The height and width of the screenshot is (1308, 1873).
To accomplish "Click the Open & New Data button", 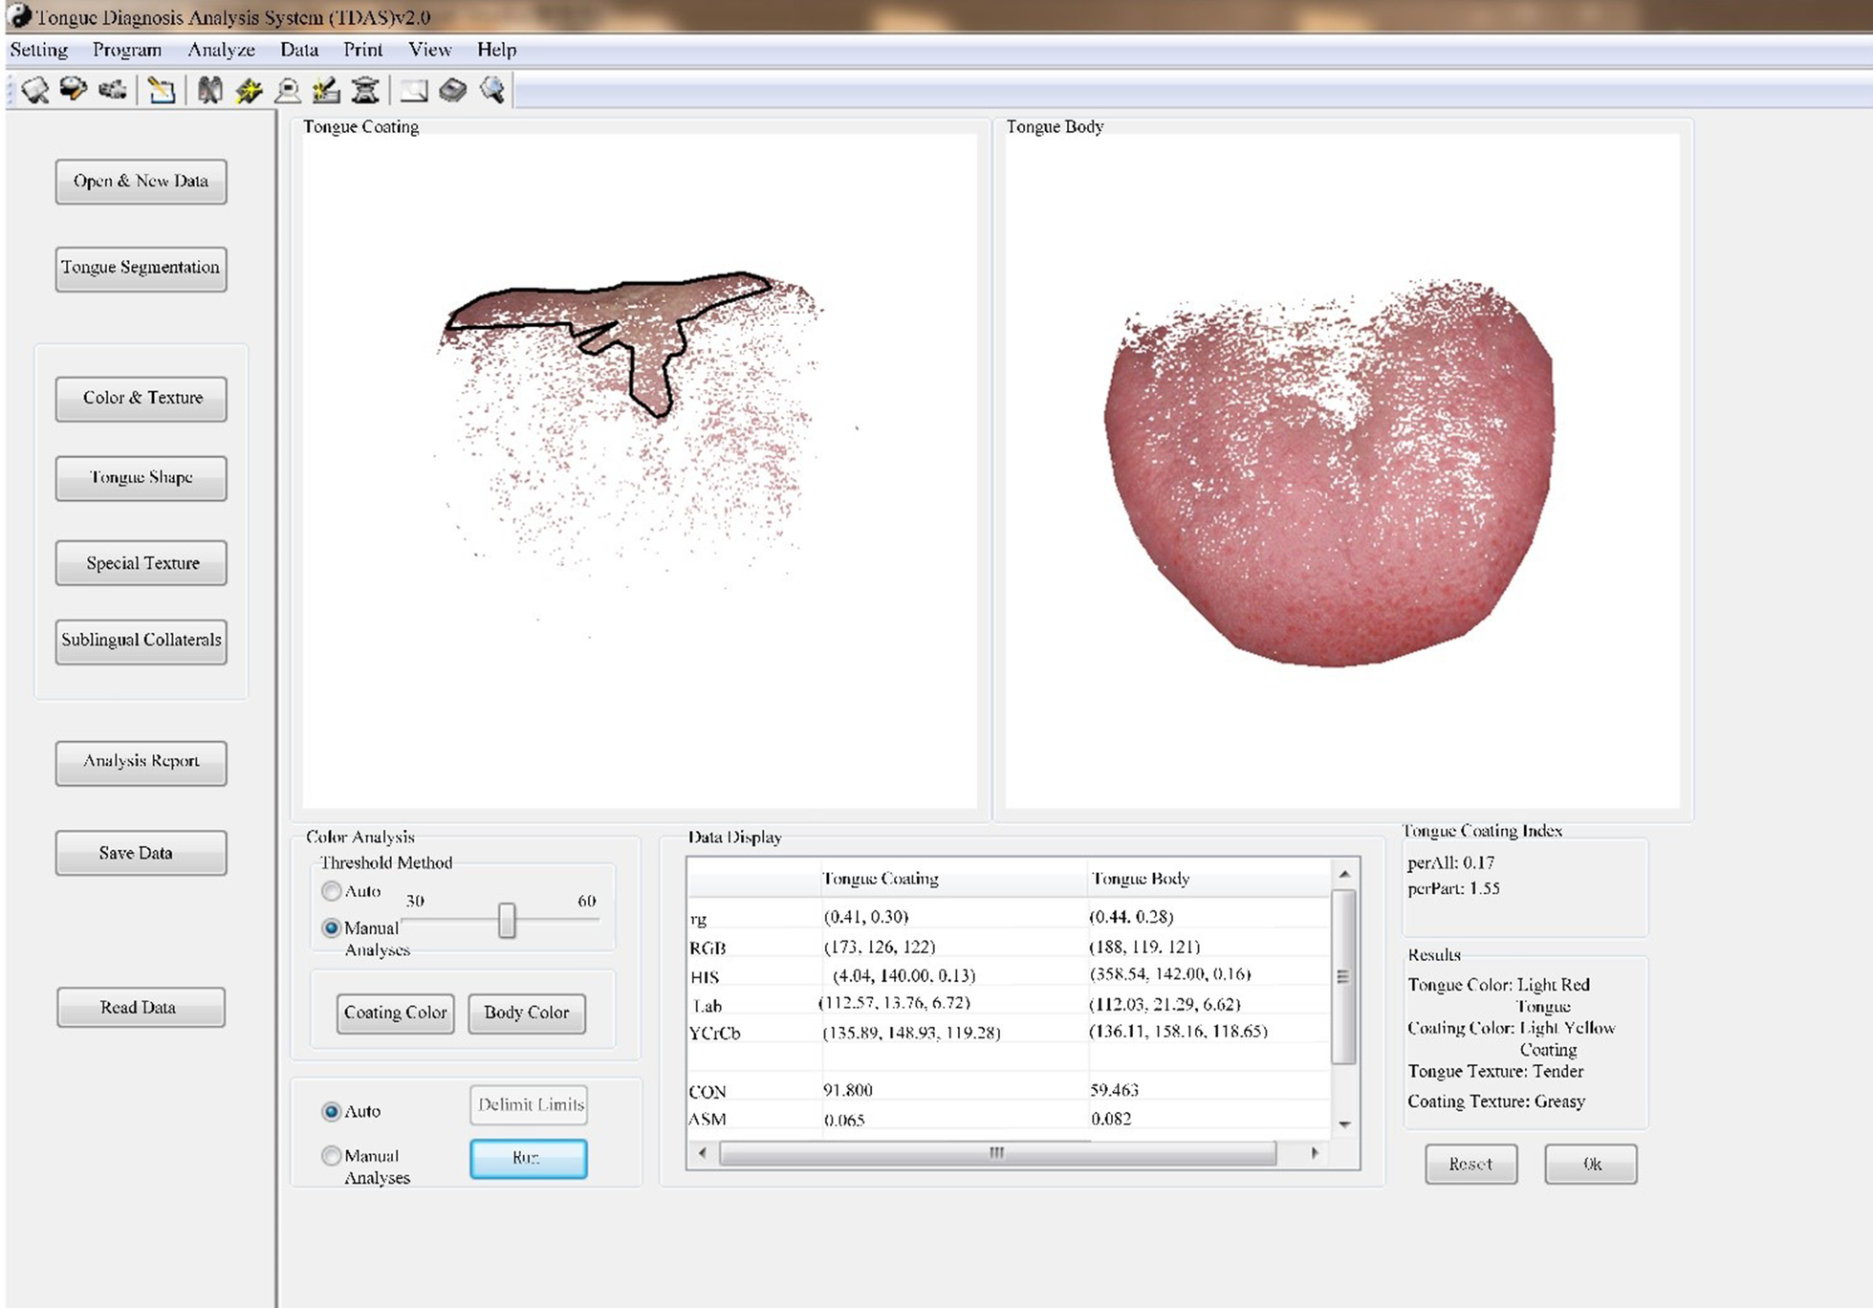I will point(141,182).
